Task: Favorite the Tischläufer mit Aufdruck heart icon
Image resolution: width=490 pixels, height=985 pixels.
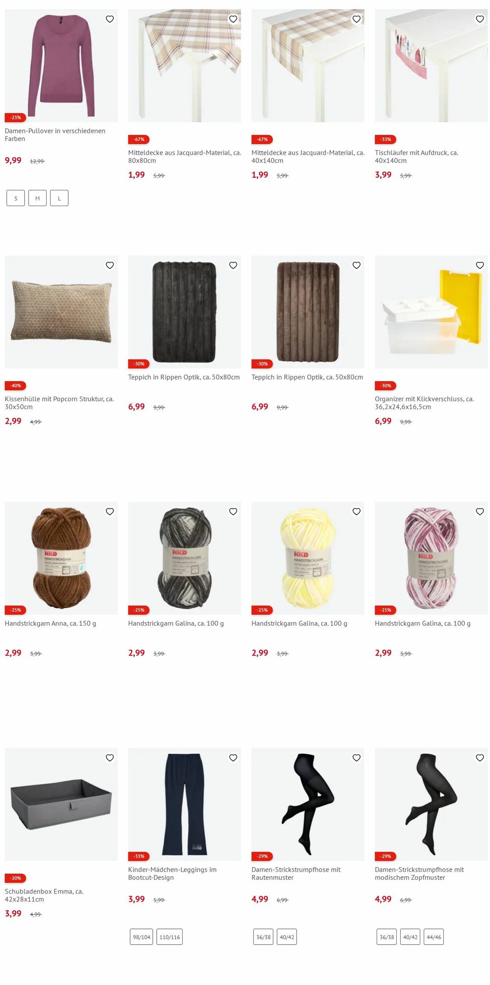Action: [x=480, y=19]
